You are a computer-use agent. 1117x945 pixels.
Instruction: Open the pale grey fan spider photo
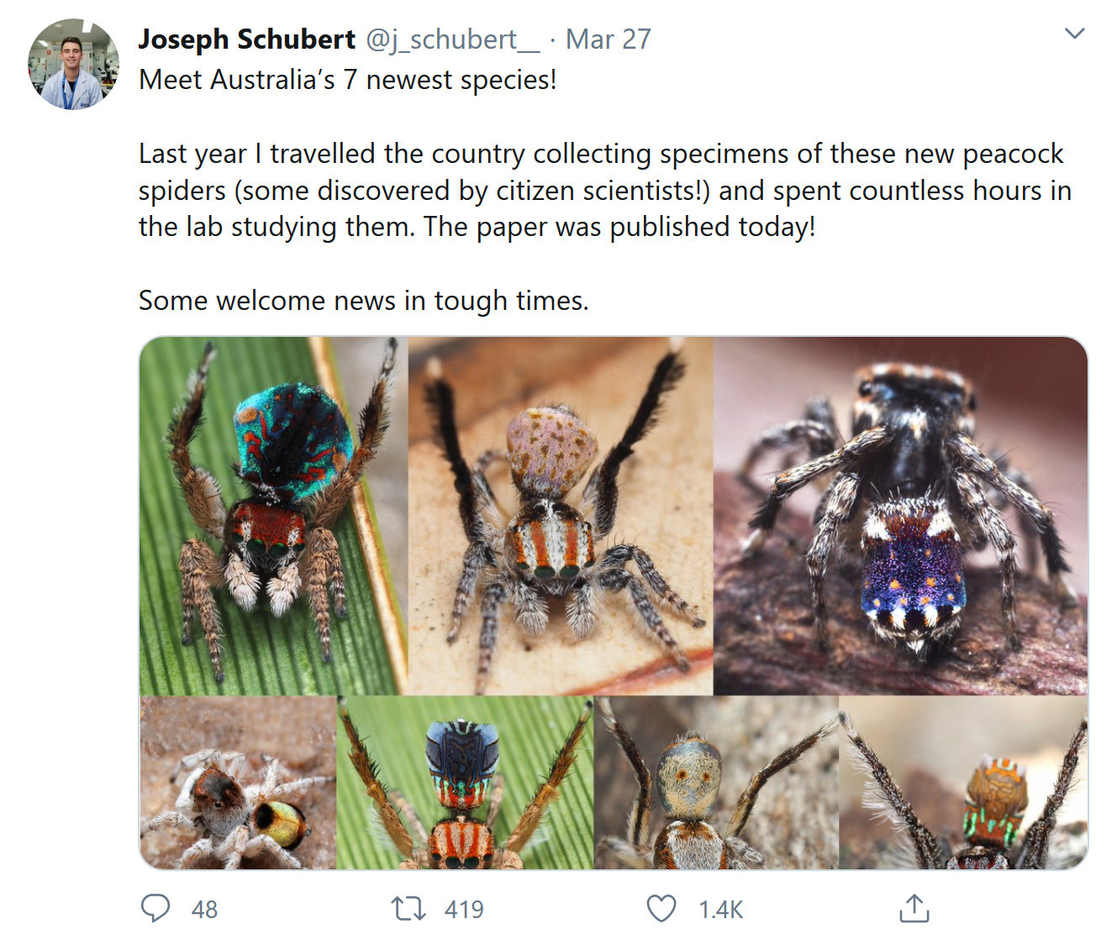[716, 783]
